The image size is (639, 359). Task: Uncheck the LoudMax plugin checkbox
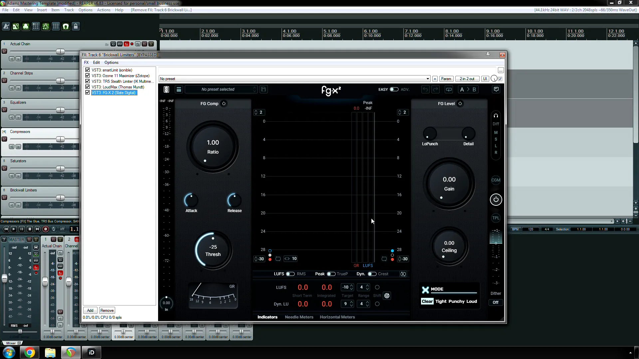(88, 87)
